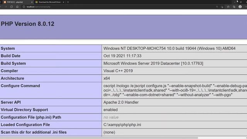Screen dimensions: 247x139
Task: Open a new tab with plus button
Action: 68,2
